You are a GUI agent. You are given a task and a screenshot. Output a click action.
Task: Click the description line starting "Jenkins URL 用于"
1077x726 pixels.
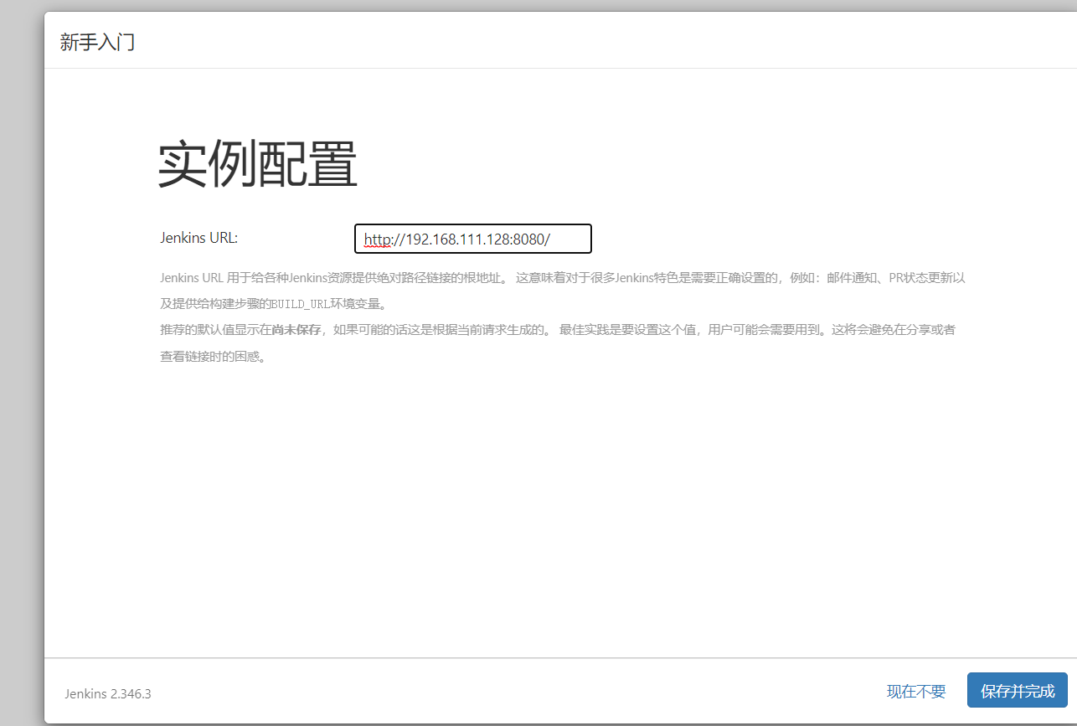coord(335,278)
